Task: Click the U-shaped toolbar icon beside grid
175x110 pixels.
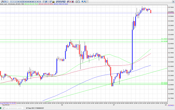Action: coord(48,2)
